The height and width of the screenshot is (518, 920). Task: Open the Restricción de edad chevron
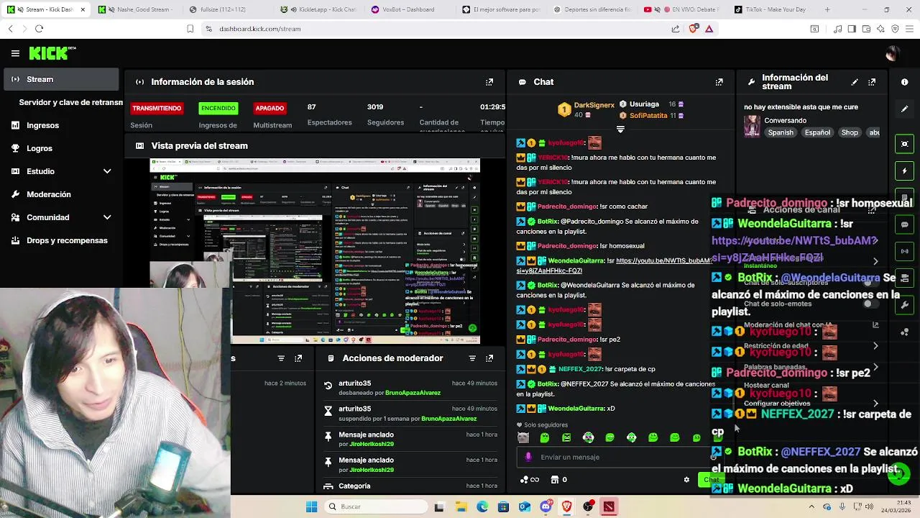tap(875, 346)
